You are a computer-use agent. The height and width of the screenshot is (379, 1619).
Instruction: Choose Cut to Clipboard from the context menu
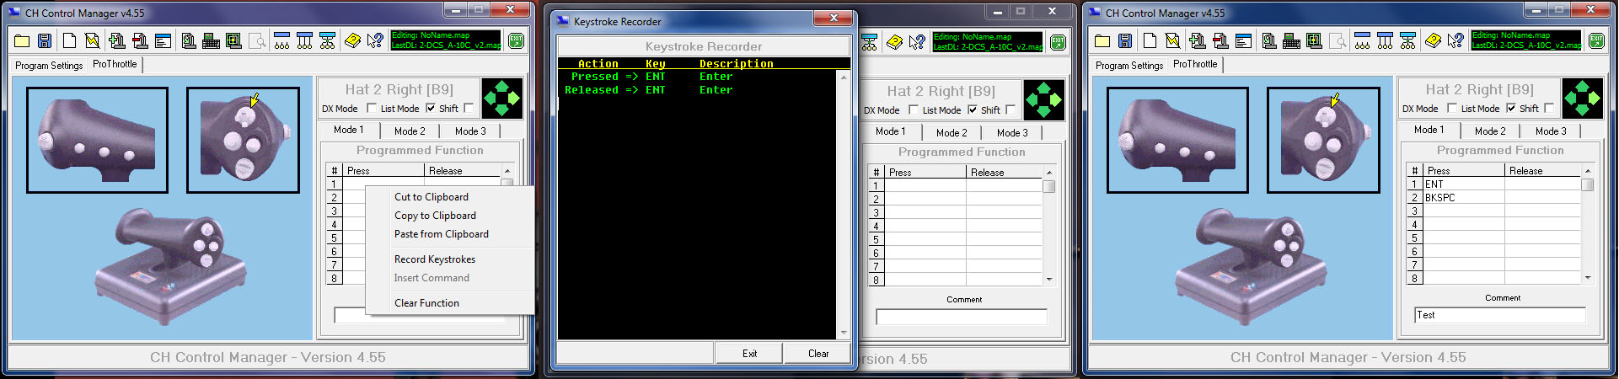tap(450, 197)
